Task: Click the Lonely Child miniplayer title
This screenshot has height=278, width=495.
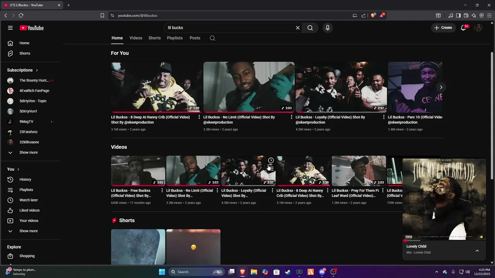Action: point(416,246)
